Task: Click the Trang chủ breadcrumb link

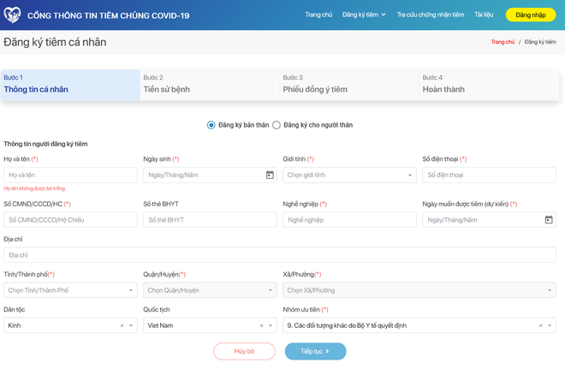Action: 503,42
